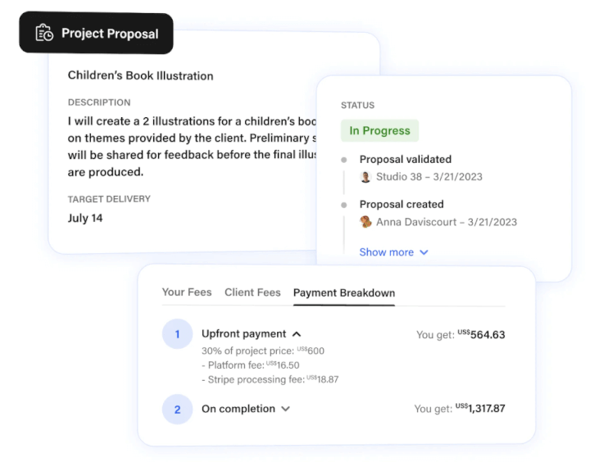The width and height of the screenshot is (590, 462).
Task: Switch to the Client Fees tab
Action: tap(252, 292)
